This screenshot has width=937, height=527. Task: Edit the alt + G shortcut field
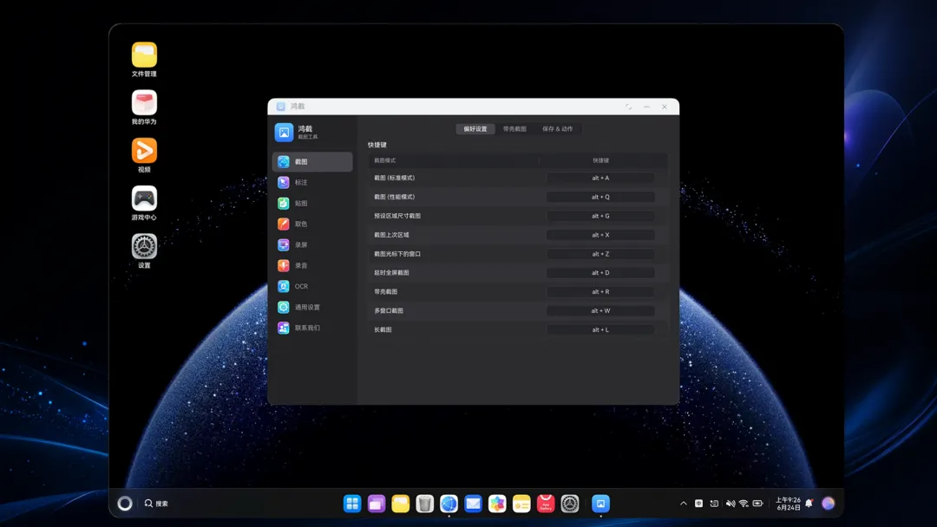pos(600,216)
